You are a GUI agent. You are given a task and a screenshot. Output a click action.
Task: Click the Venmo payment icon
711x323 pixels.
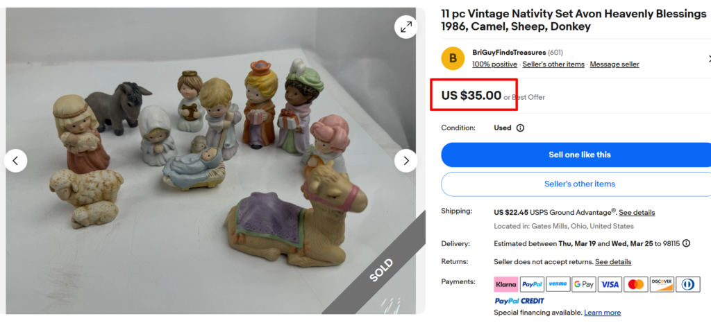point(558,284)
